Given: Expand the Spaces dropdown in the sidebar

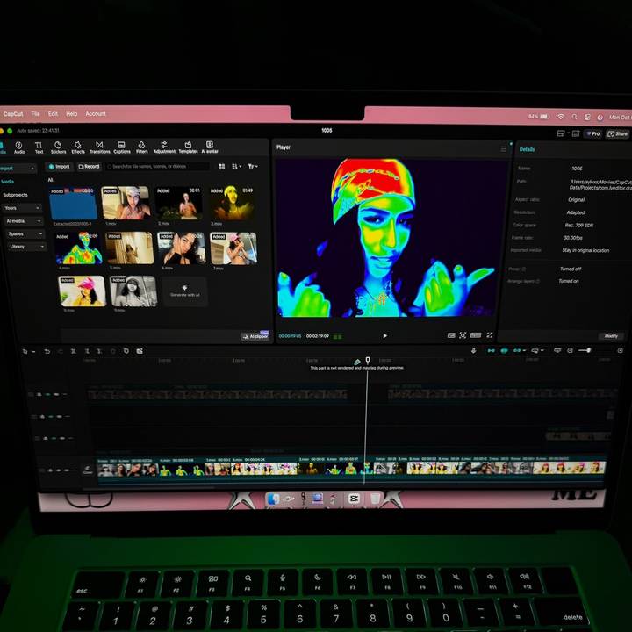Looking at the screenshot, I should coord(22,234).
